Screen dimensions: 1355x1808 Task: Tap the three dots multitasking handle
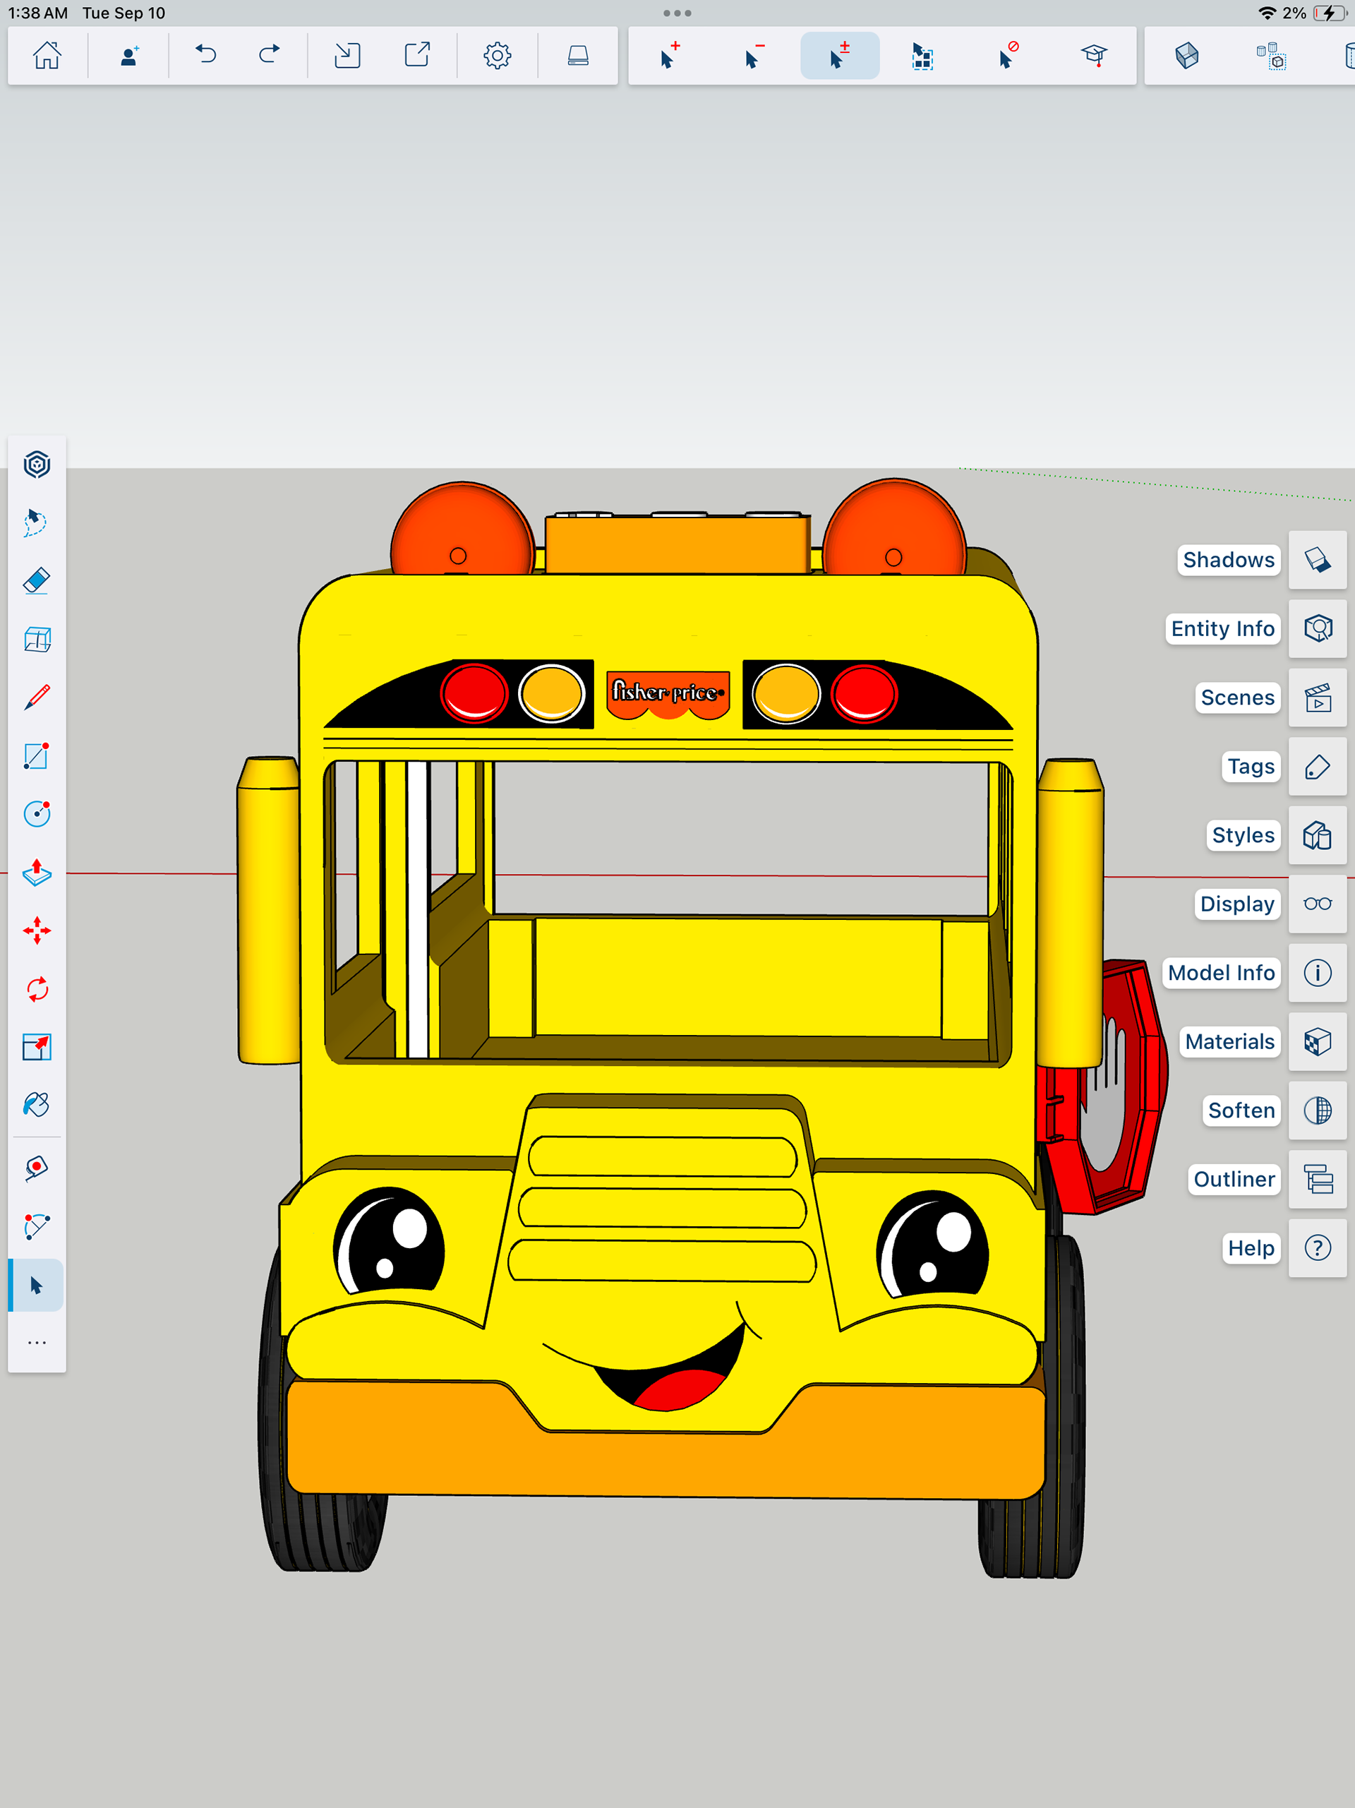point(677,13)
